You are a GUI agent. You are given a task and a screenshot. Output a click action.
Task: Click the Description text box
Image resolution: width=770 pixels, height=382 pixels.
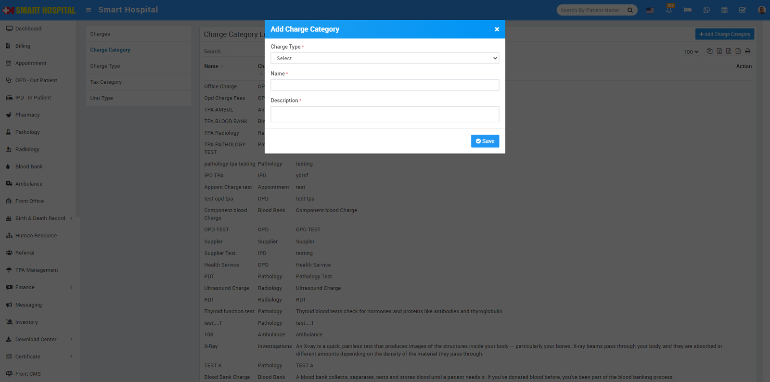[385, 114]
